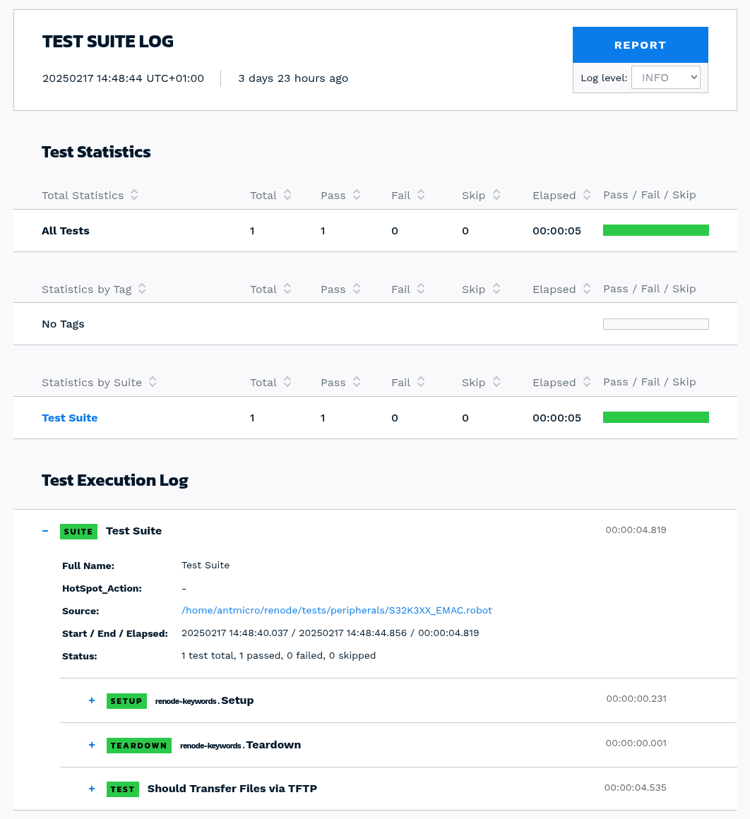Click sort icon beside Statistics by Tag
The height and width of the screenshot is (819, 750).
coord(142,289)
